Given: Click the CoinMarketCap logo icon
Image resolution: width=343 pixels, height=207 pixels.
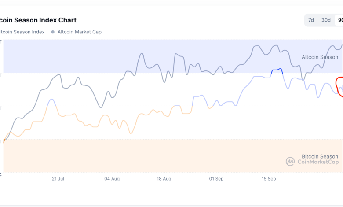Looking at the screenshot, I should pos(290,162).
